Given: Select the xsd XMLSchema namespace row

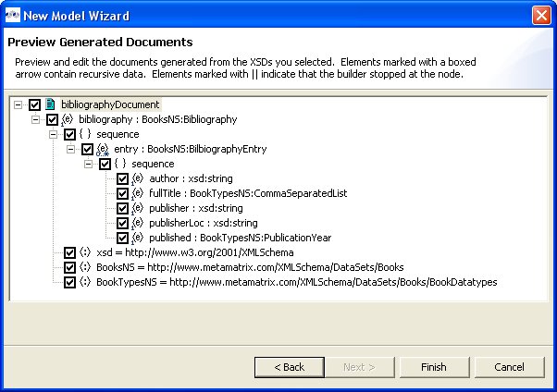Looking at the screenshot, I should pos(194,252).
